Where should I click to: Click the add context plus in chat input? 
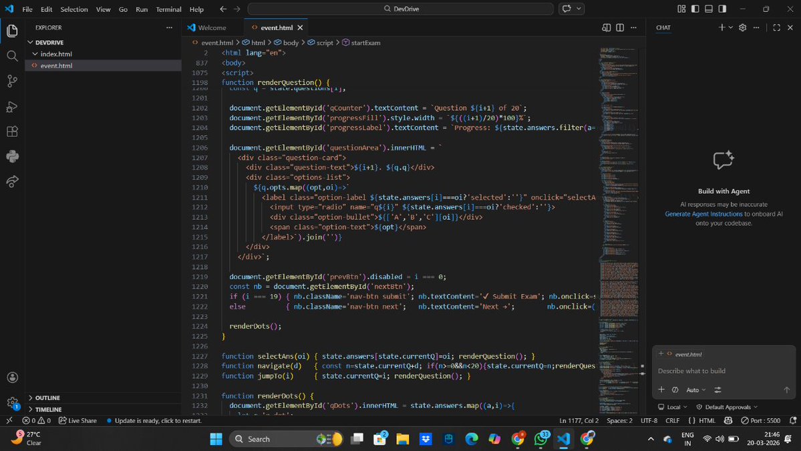click(x=661, y=390)
